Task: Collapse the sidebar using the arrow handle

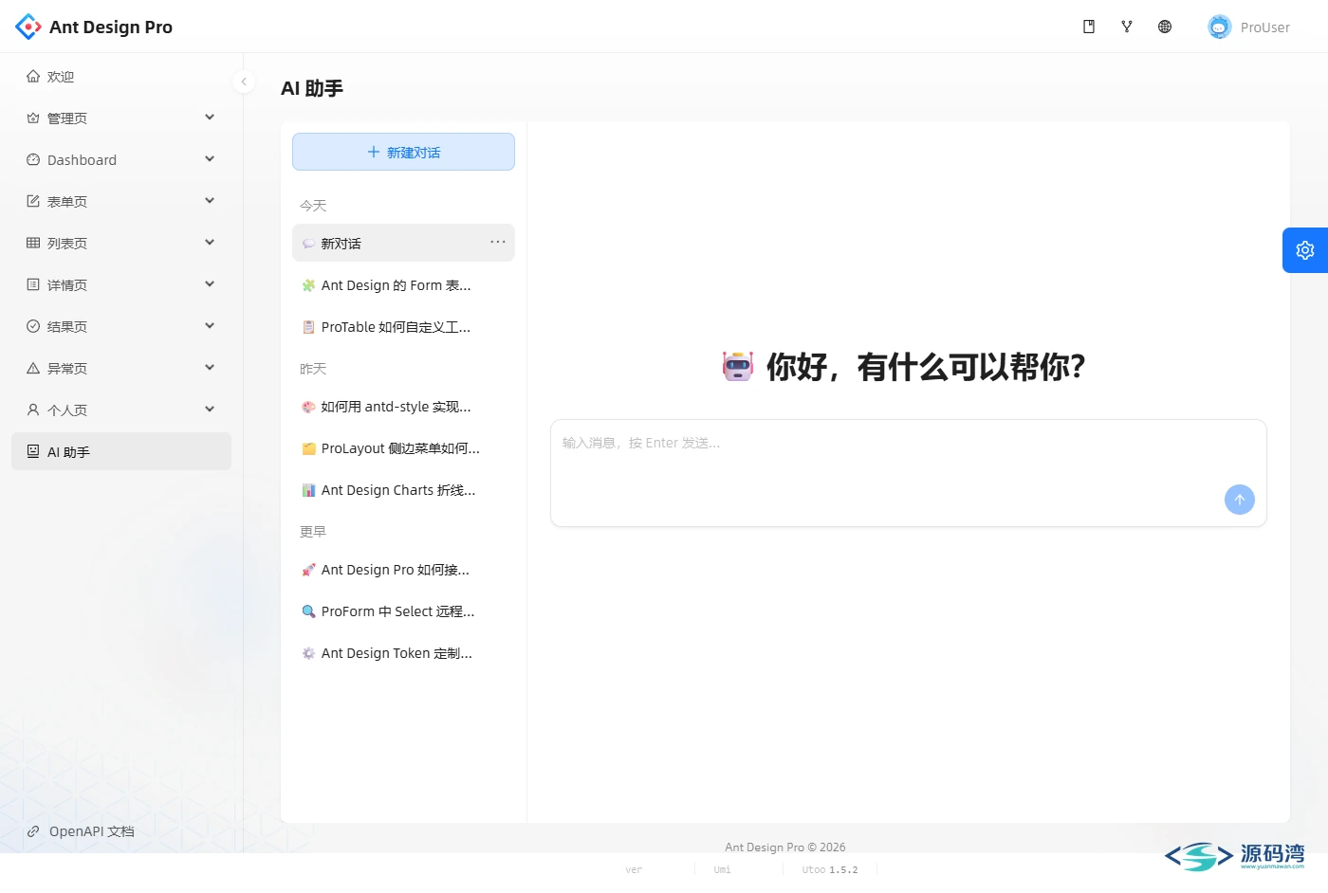Action: [x=244, y=82]
